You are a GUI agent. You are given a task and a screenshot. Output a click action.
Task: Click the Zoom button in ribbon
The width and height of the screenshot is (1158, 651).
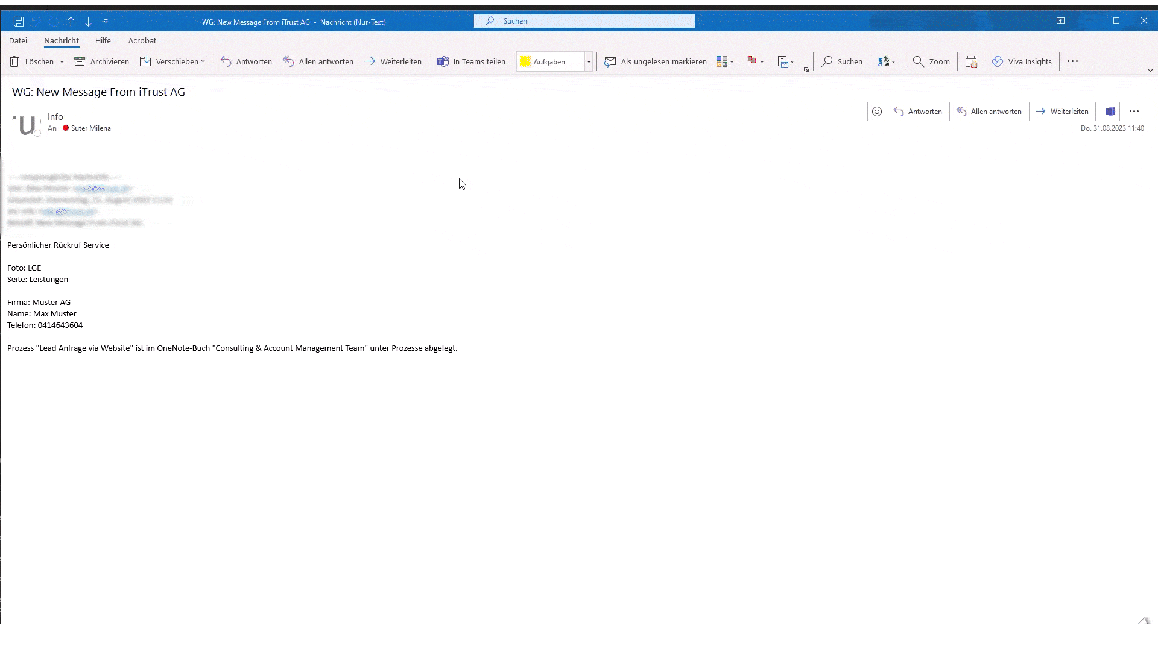click(931, 61)
